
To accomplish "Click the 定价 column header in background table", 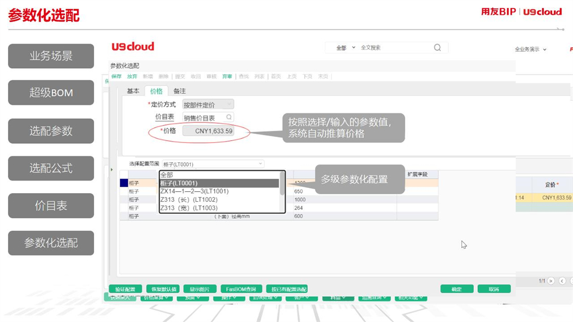I will tap(552, 184).
